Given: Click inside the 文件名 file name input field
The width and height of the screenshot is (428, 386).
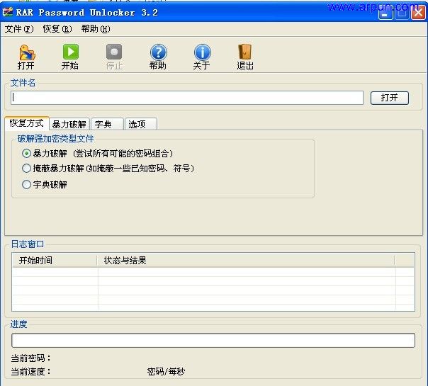Looking at the screenshot, I should [x=187, y=98].
